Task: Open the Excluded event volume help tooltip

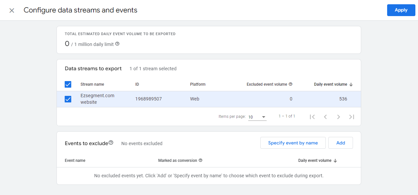Action: (x=290, y=84)
